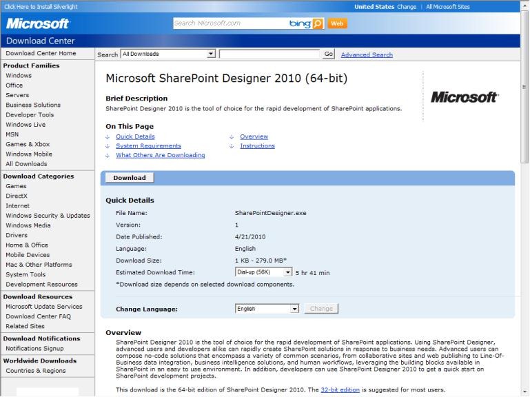Select All Downloads in the sidebar
The image size is (530, 397).
pyautogui.click(x=26, y=163)
